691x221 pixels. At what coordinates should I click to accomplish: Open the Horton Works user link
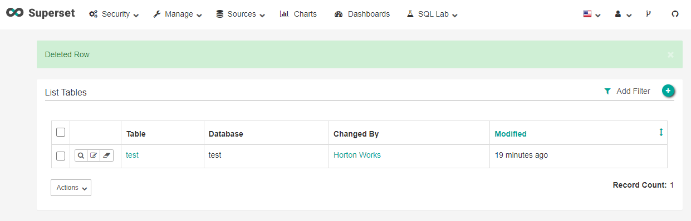(357, 155)
